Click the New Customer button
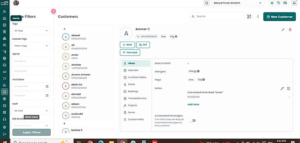300x143 pixels. [x=279, y=17]
